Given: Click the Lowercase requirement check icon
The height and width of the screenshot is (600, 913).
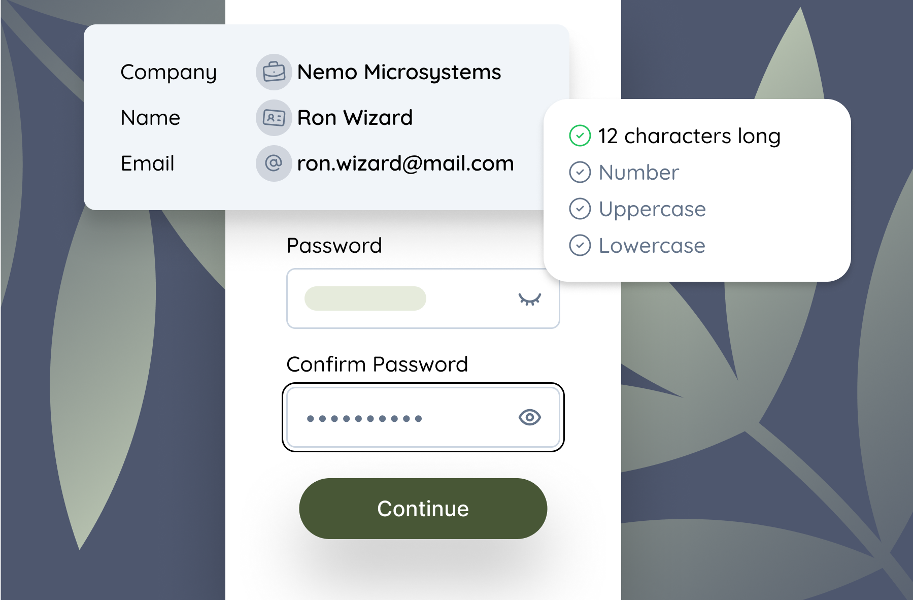Looking at the screenshot, I should tap(580, 246).
